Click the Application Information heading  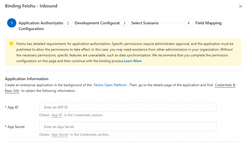tap(27, 79)
